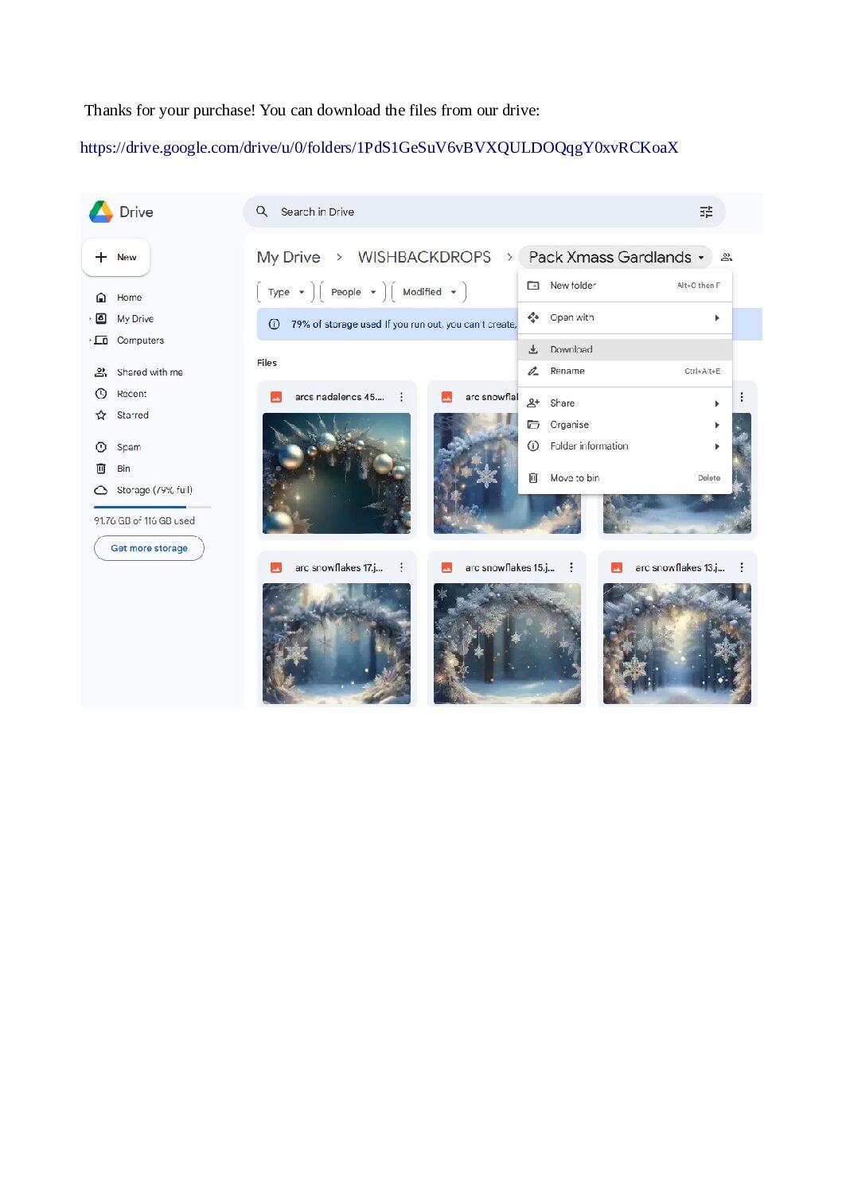Screen dimensions: 842x1191
Task: Open the Google Drive folder hyperlink
Action: 379,147
